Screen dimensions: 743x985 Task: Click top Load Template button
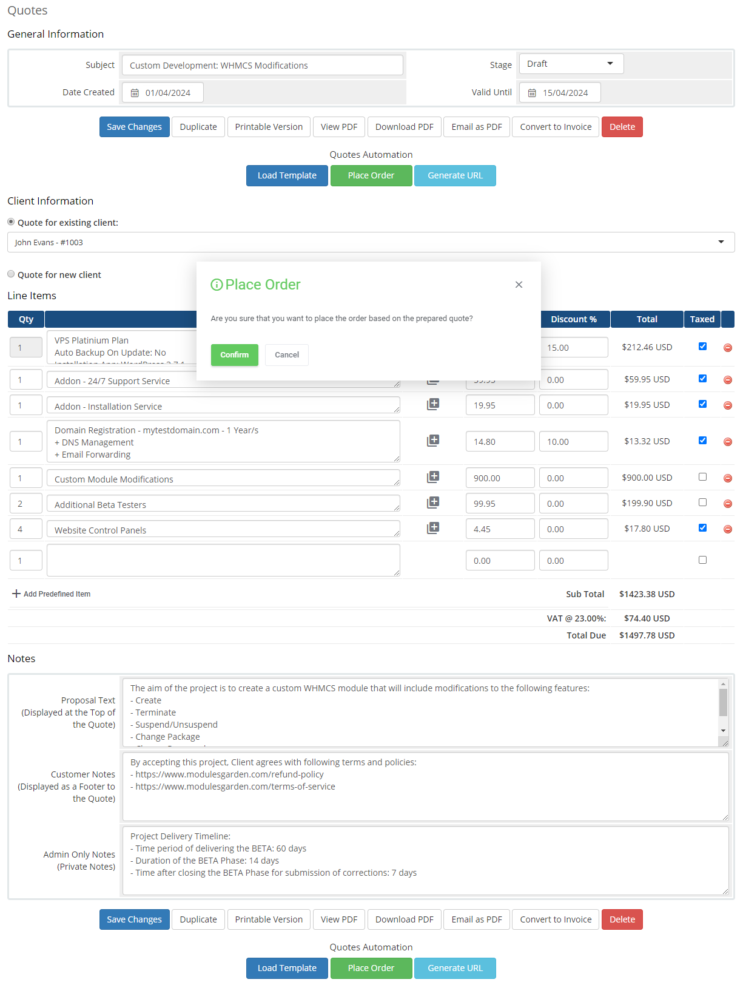287,175
